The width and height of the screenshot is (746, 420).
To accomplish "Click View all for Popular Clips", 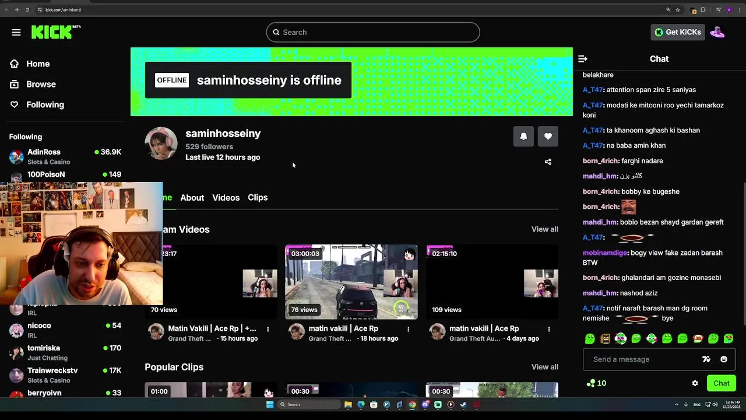I will coord(544,367).
